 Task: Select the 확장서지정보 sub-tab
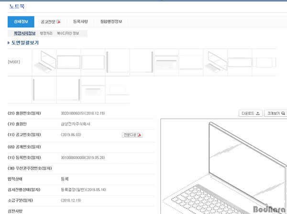coord(24,33)
